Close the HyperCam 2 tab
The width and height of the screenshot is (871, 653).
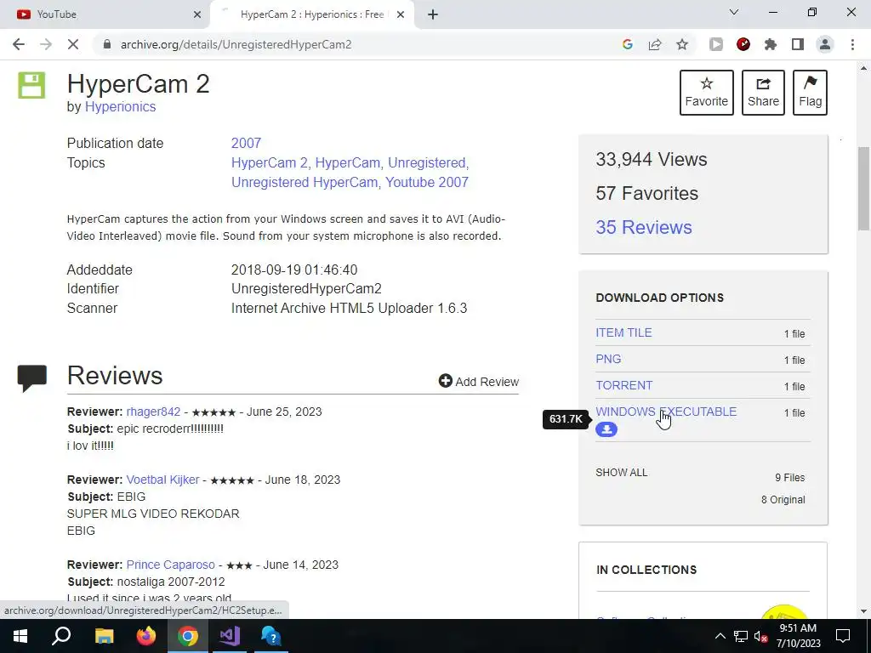click(401, 14)
